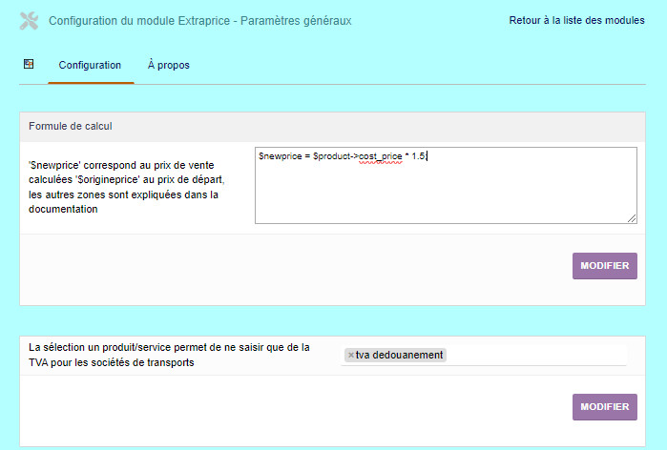
Task: Click the tva dedouanement tag label
Action: click(x=399, y=355)
